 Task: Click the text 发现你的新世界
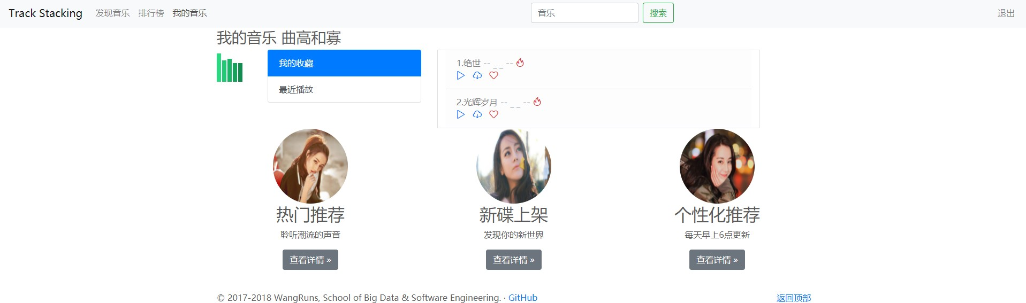click(514, 235)
